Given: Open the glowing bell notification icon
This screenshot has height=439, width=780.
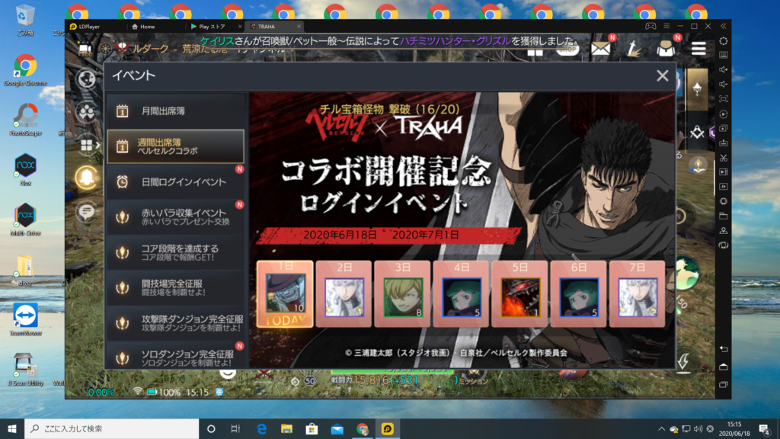Looking at the screenshot, I should coord(87,178).
